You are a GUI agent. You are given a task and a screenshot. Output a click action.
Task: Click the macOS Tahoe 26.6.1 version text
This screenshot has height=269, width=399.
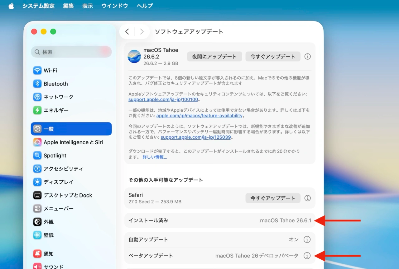tap(286, 220)
